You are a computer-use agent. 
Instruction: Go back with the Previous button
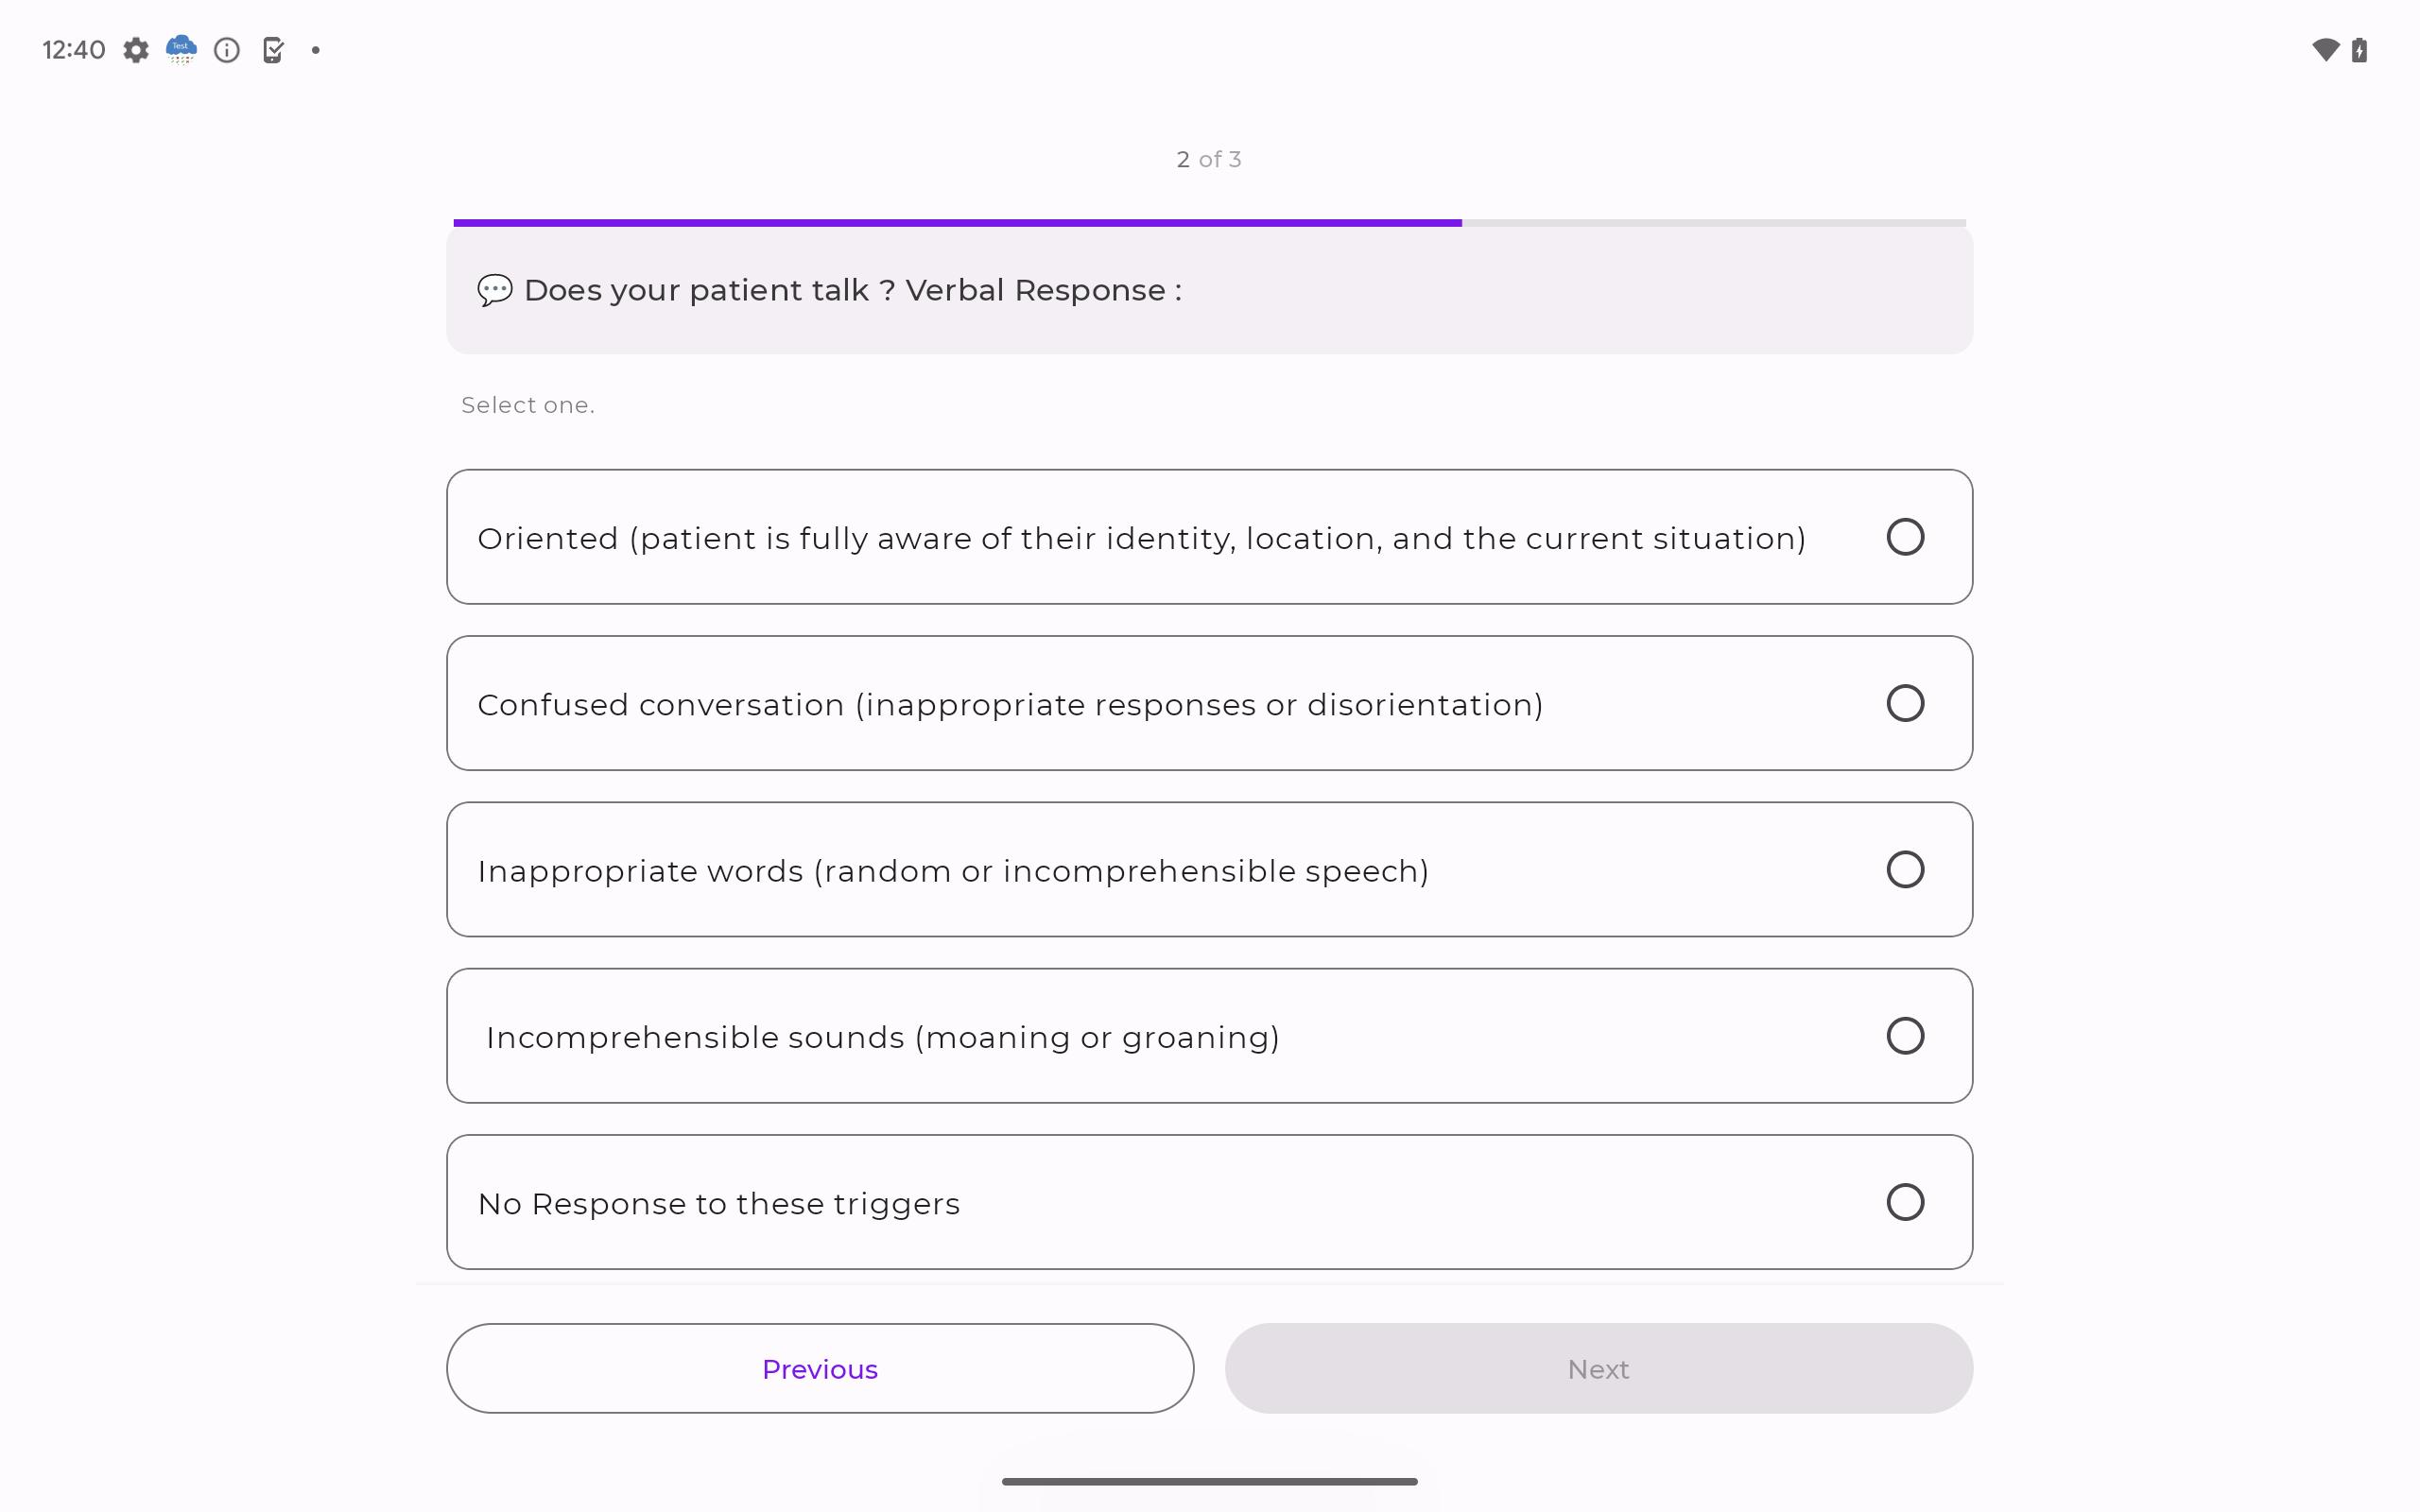click(820, 1368)
